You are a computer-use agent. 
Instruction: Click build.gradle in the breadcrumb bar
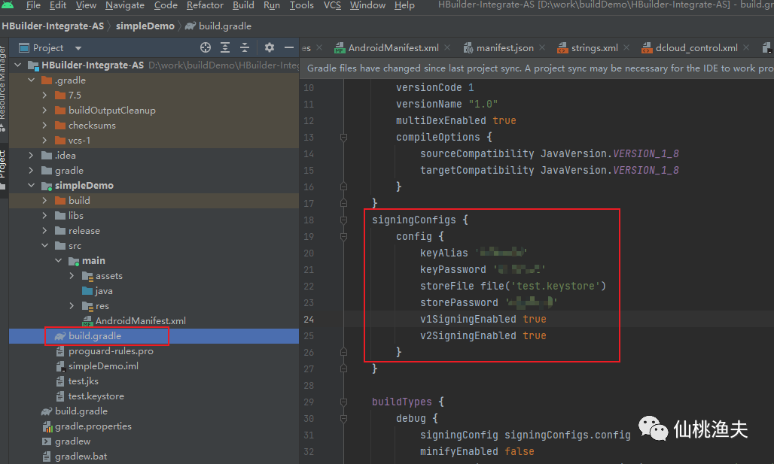coord(224,26)
